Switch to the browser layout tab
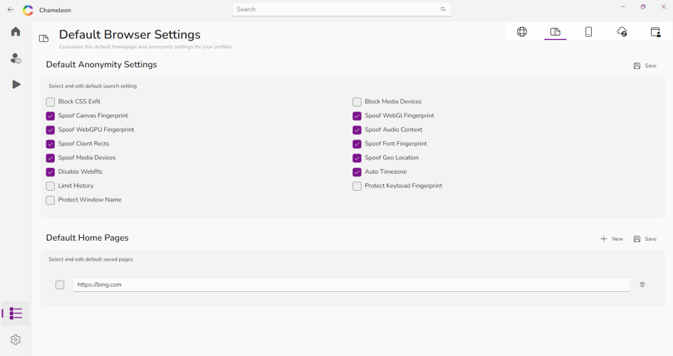 click(555, 32)
